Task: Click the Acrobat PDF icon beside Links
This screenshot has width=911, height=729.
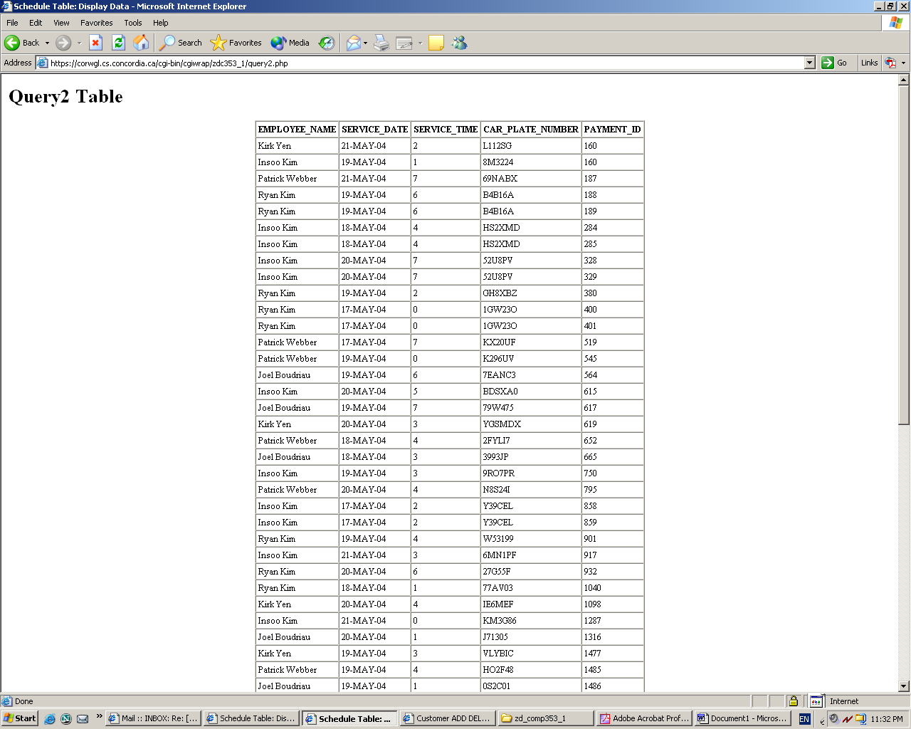Action: [890, 63]
